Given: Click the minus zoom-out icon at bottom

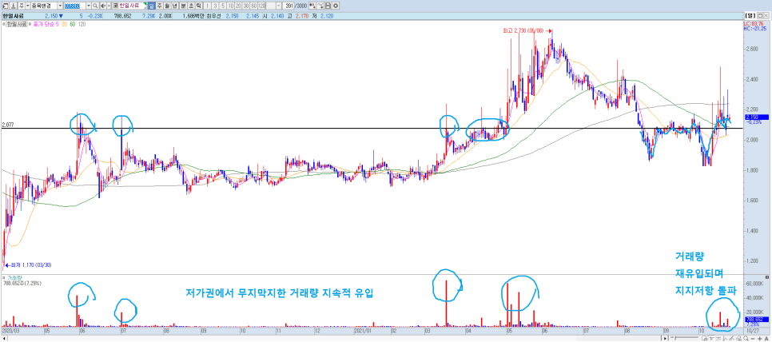Looking at the screenshot, I should coord(753,339).
